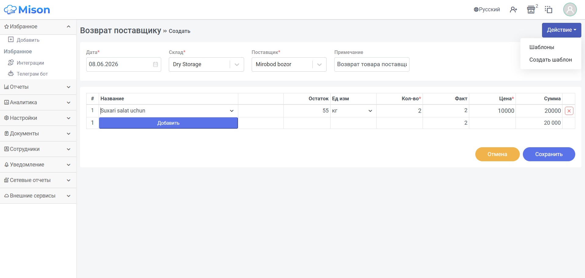The width and height of the screenshot is (585, 278).
Task: Open the unit кг dropdown
Action: tap(353, 111)
